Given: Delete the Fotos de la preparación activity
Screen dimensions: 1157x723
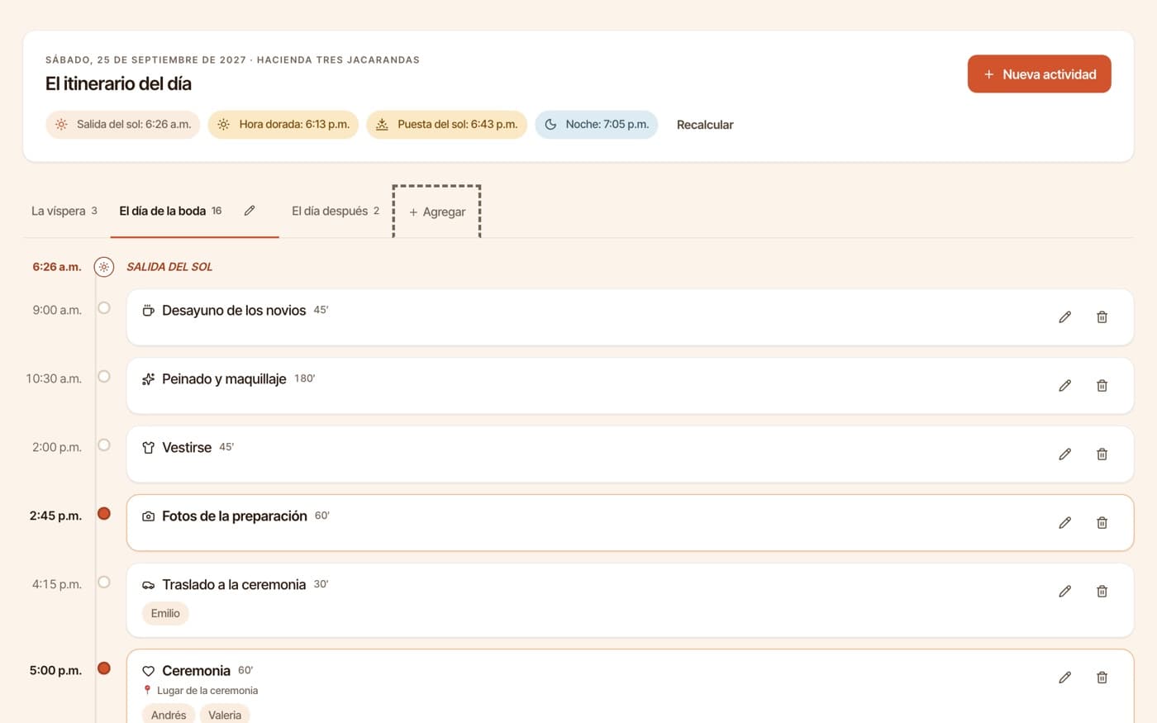Looking at the screenshot, I should (1102, 523).
